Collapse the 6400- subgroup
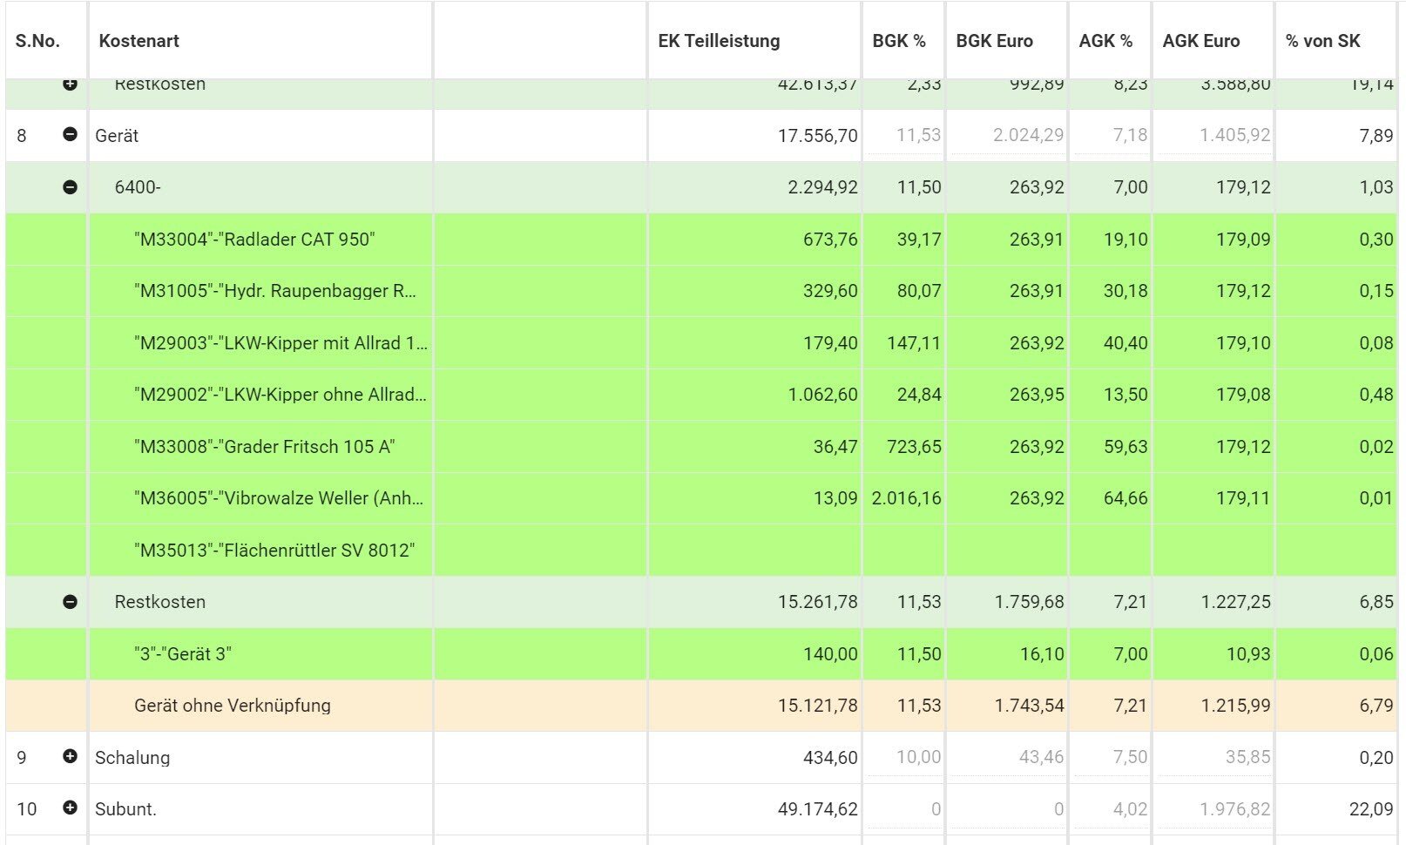 point(70,187)
